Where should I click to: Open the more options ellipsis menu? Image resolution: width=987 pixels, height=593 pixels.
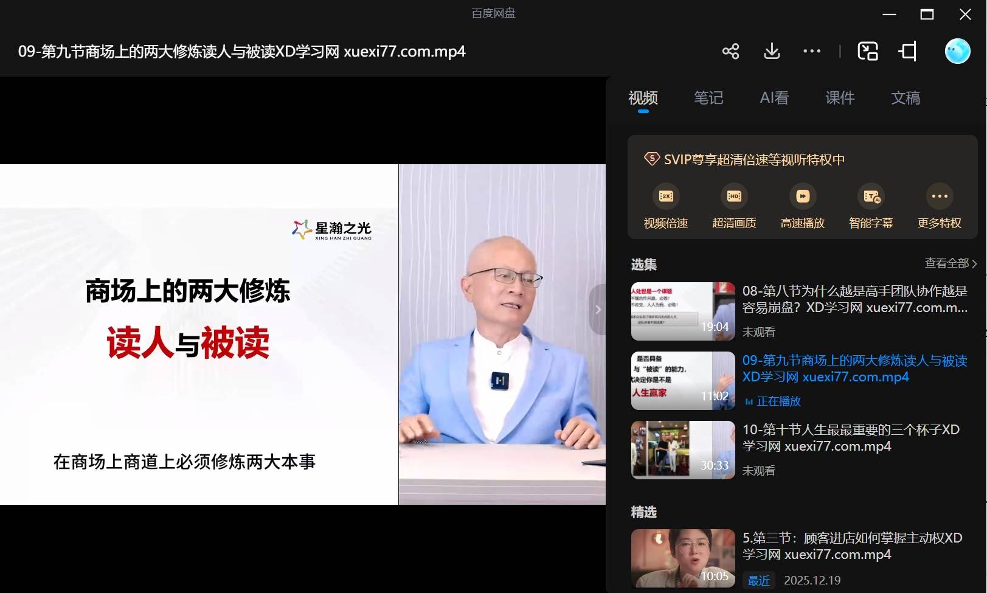812,51
